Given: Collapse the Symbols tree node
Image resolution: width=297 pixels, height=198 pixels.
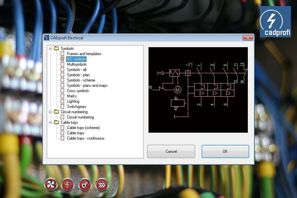Looking at the screenshot, I should coord(50,49).
